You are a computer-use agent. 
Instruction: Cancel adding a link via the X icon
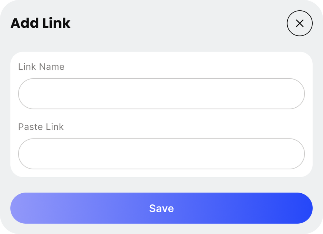coord(299,23)
